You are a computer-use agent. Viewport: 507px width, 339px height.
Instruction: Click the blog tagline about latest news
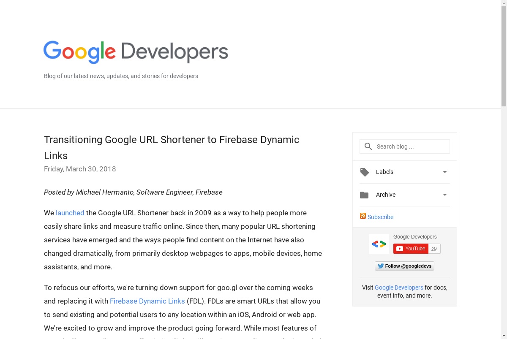(121, 76)
